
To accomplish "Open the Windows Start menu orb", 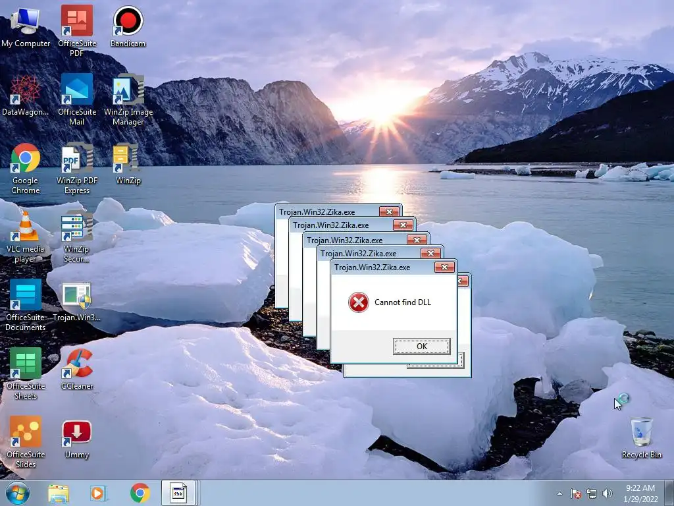I will [x=18, y=493].
